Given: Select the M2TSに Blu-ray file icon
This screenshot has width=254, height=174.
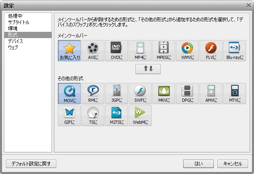Looking at the screenshot, I should point(117,115).
